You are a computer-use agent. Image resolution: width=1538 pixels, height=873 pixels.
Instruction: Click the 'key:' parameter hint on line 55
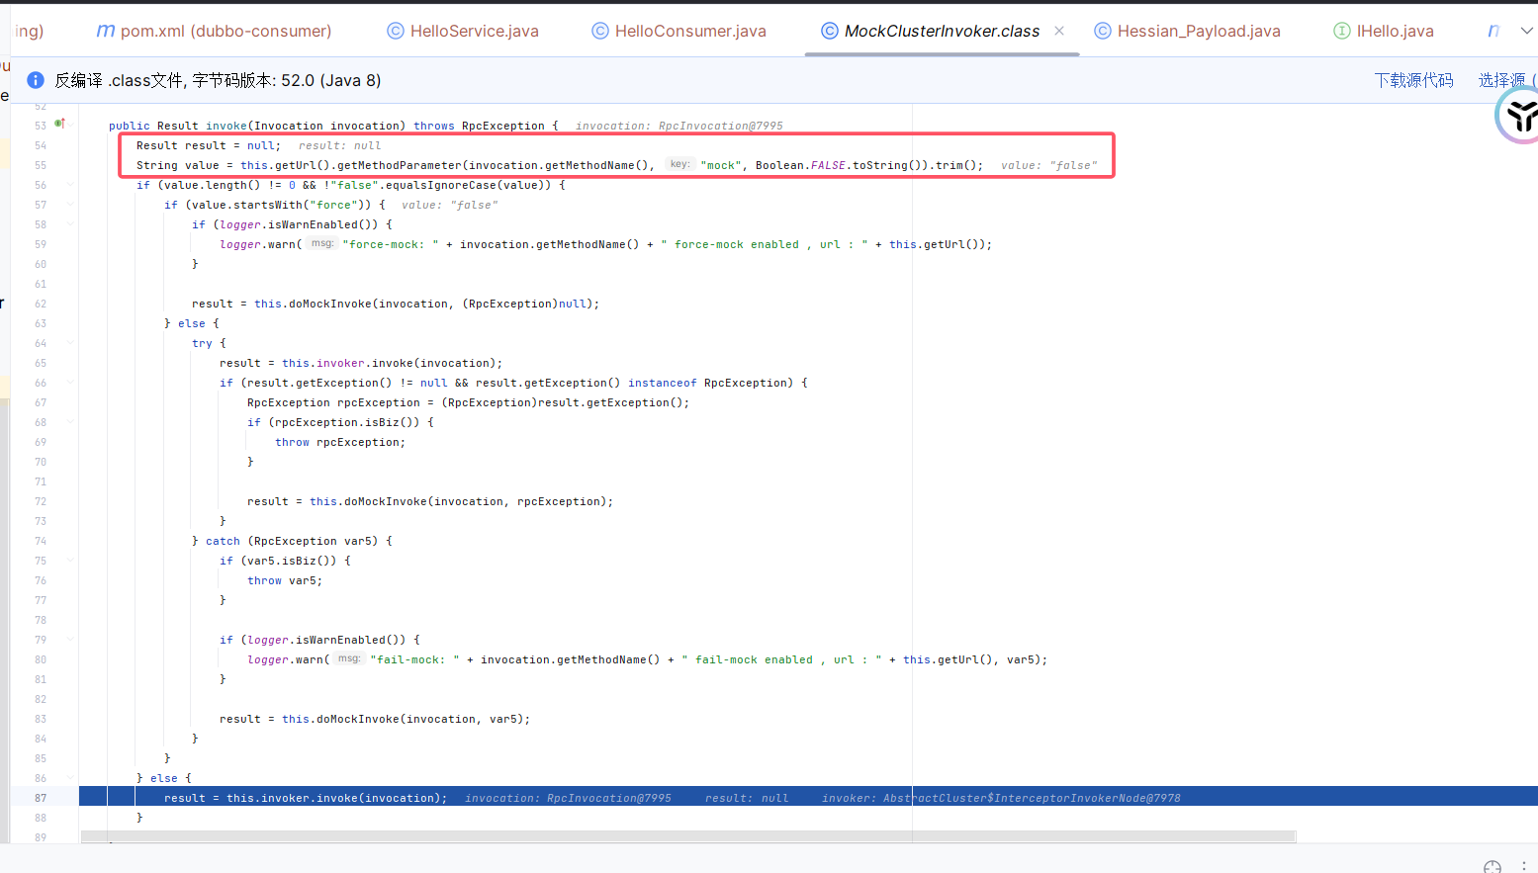(x=679, y=164)
